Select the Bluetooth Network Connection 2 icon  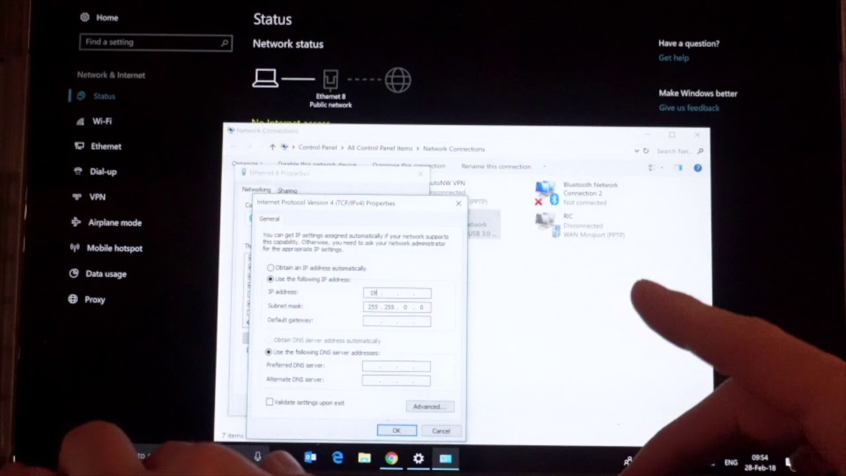(x=547, y=193)
